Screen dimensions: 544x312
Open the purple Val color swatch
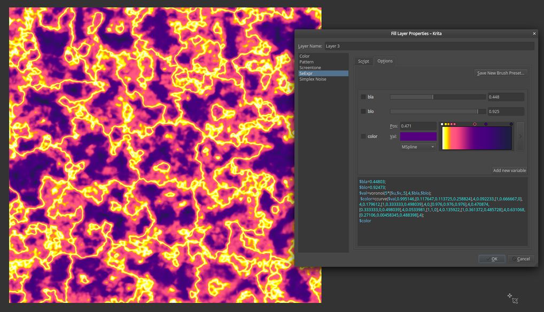pyautogui.click(x=418, y=137)
